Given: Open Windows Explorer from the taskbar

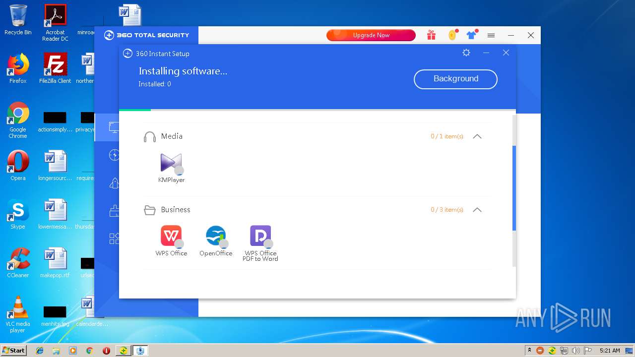Looking at the screenshot, I should [56, 351].
